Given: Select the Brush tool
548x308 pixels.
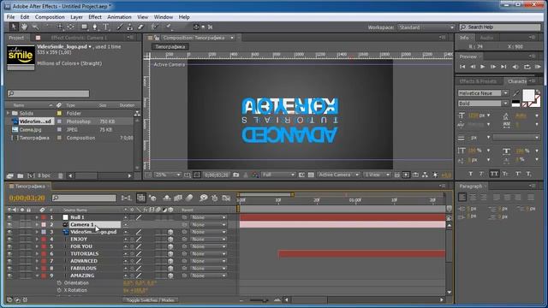Looking at the screenshot, I should [x=120, y=27].
